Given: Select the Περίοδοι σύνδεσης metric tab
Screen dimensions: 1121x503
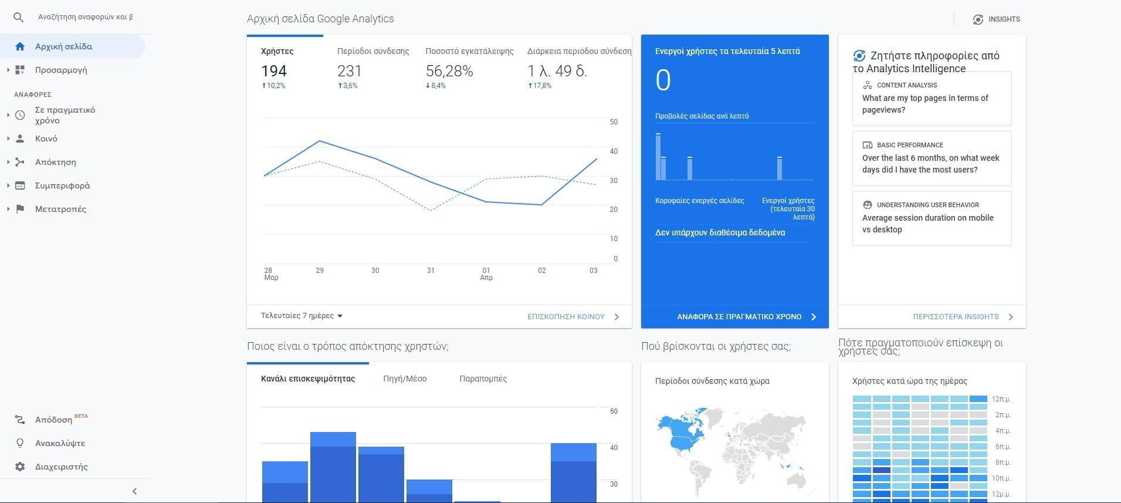Looking at the screenshot, I should click(373, 67).
